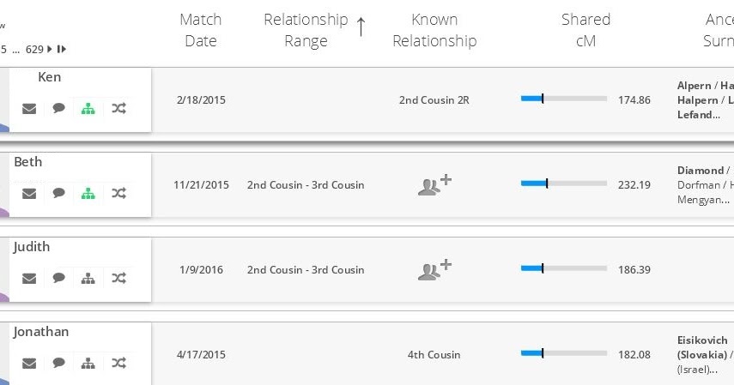The height and width of the screenshot is (385, 734).
Task: View Ken's green family tree icon
Action: pyautogui.click(x=88, y=109)
